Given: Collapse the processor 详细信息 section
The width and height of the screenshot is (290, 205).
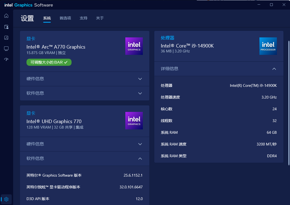Looking at the screenshot, I should click(274, 69).
